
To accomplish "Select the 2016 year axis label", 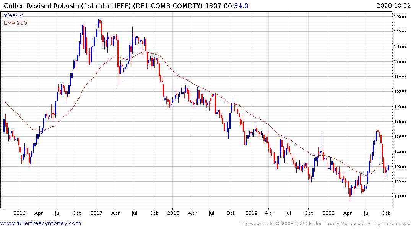I will coord(19,213).
